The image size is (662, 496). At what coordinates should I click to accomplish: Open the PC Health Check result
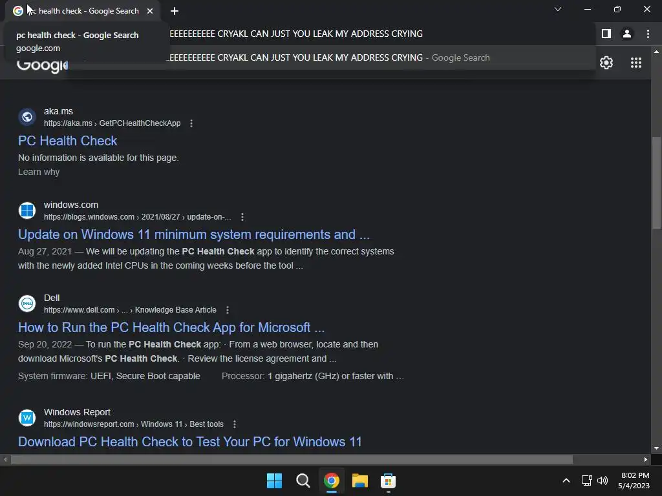click(67, 140)
